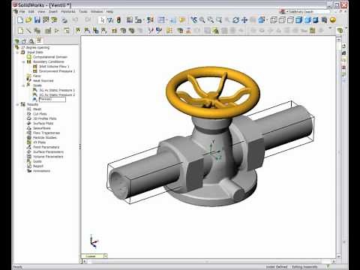Select the Surface Plots item
360x270 pixels.
tap(43, 124)
